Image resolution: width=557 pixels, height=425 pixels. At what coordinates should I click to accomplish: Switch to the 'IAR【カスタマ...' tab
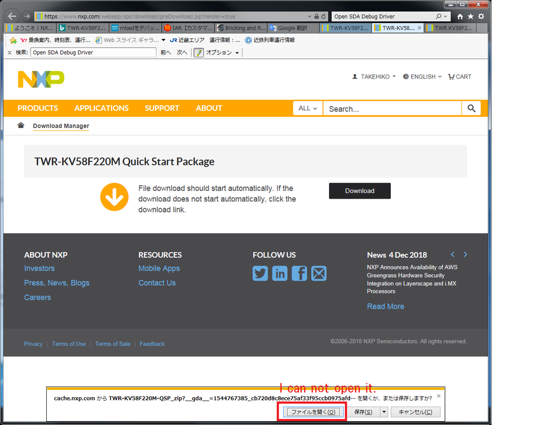(188, 28)
